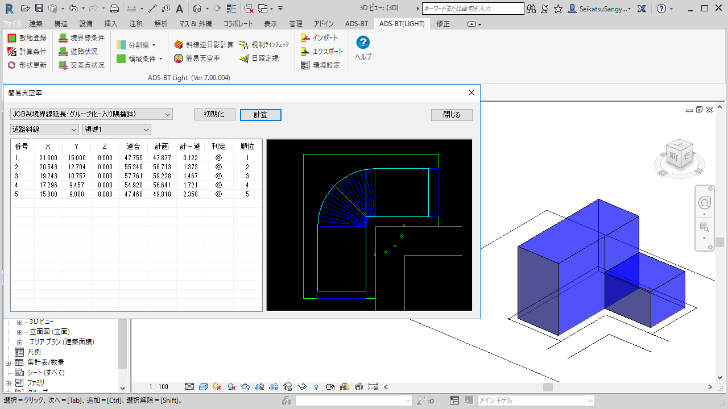Click the 敷地登録 site registration icon

[12, 38]
